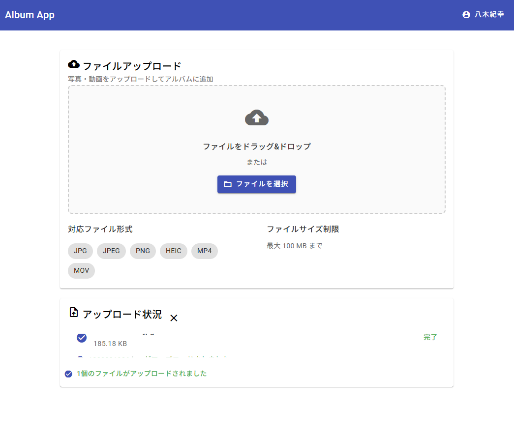Click the Album App title
Viewport: 514px width, 433px height.
click(30, 15)
